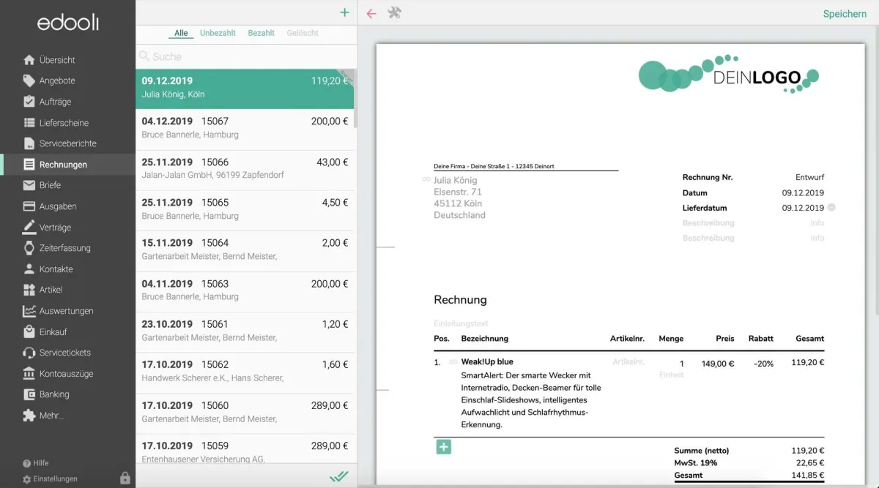Open Einkauf with the shopping cart icon
Screen dimensions: 879x488
point(53,331)
